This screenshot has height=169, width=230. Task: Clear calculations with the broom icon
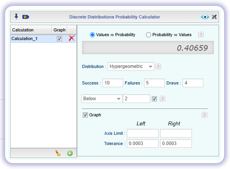click(58, 153)
